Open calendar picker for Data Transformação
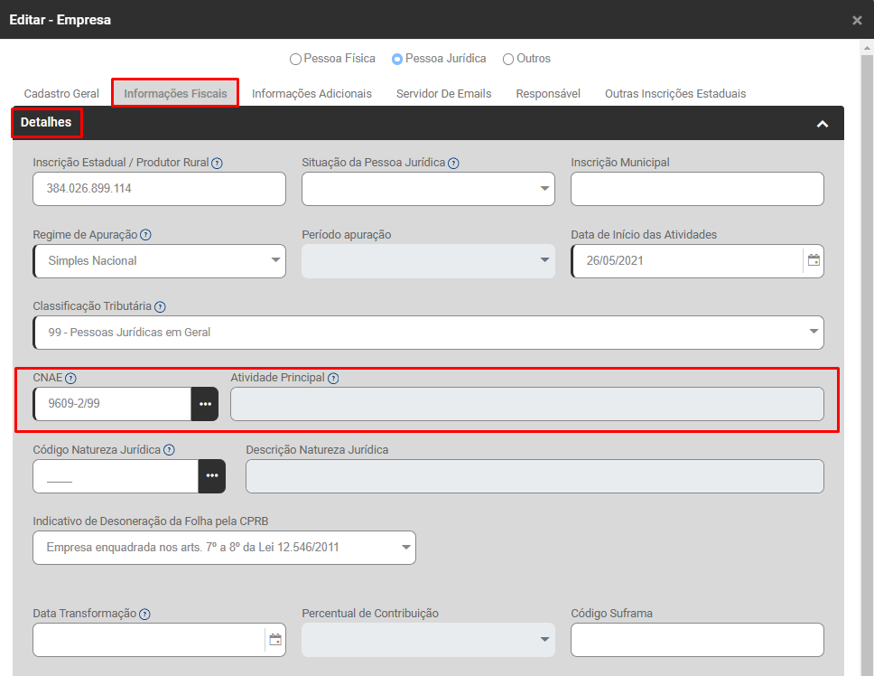Screen dimensions: 874x676 tap(275, 640)
